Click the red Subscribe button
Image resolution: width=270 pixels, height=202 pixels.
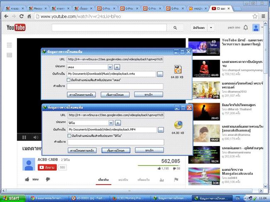tap(47, 167)
